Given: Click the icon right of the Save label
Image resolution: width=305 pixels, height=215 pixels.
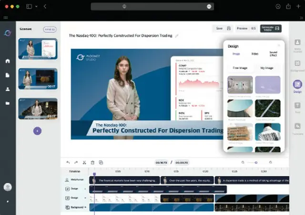Looking at the screenshot, I should (229, 29).
